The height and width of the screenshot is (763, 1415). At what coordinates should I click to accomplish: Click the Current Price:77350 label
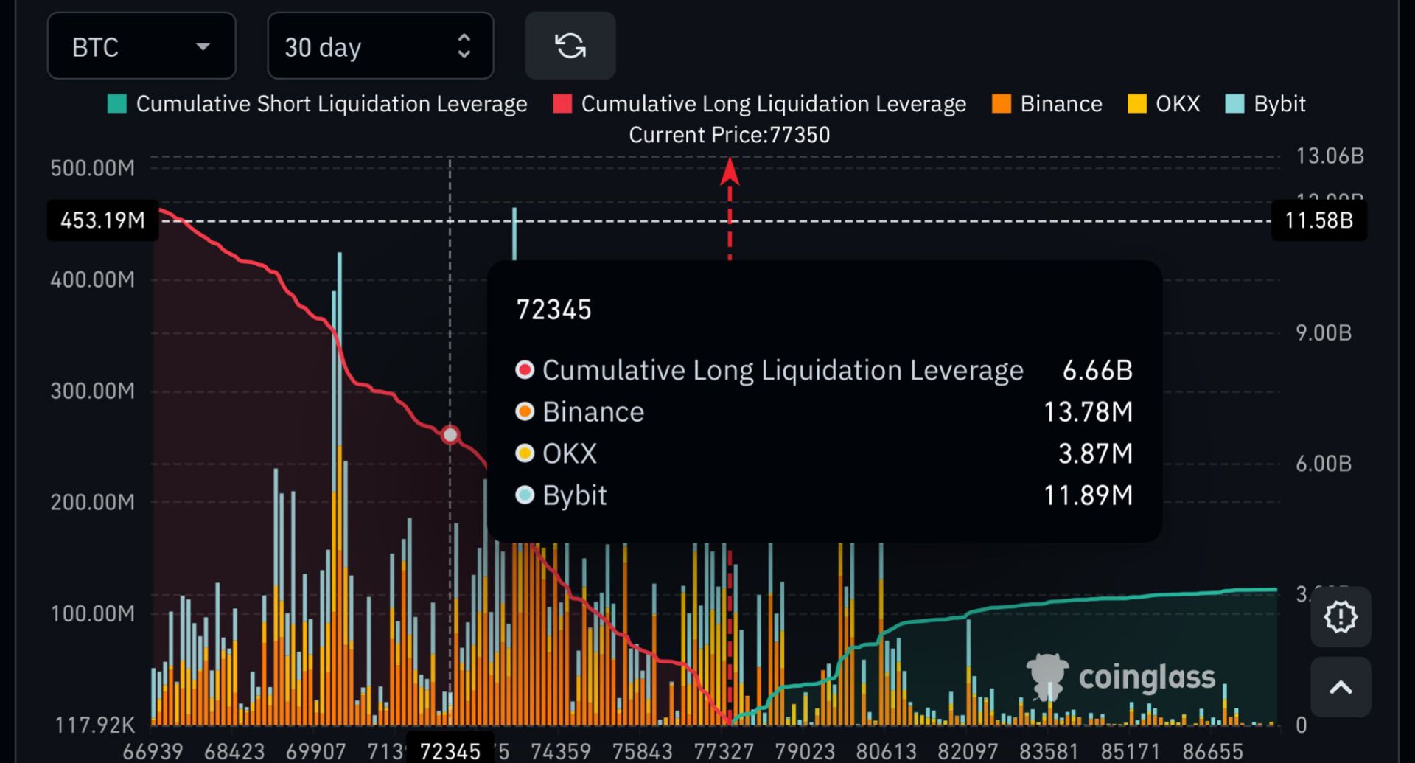tap(730, 135)
